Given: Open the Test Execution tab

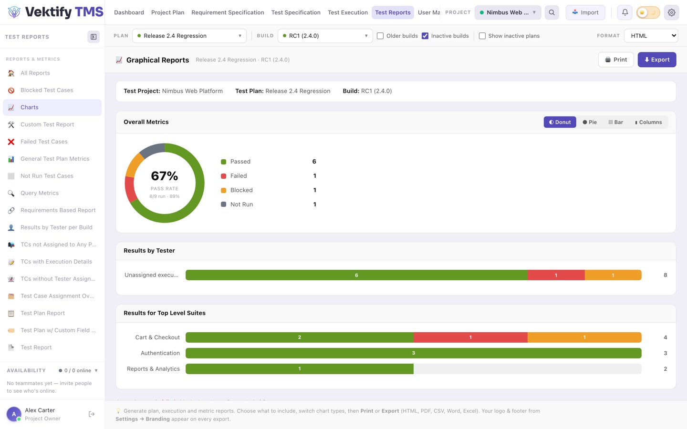Looking at the screenshot, I should click(x=348, y=12).
